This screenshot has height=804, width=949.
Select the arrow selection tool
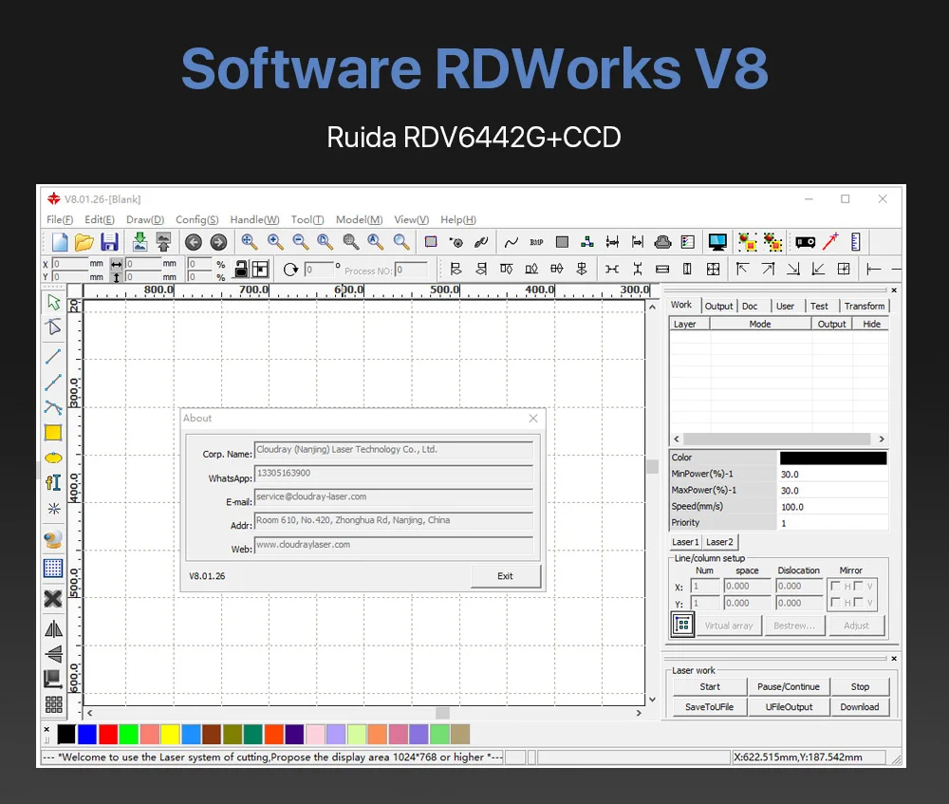pos(53,302)
